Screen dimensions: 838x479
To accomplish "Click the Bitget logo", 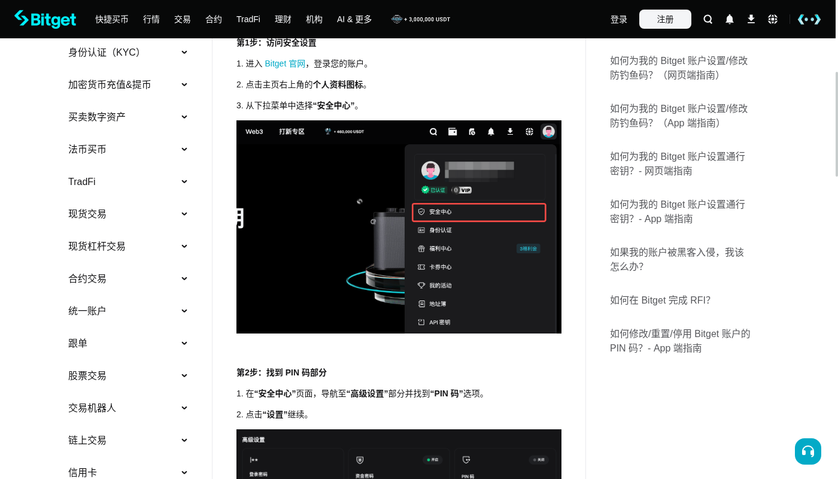I will (x=45, y=19).
